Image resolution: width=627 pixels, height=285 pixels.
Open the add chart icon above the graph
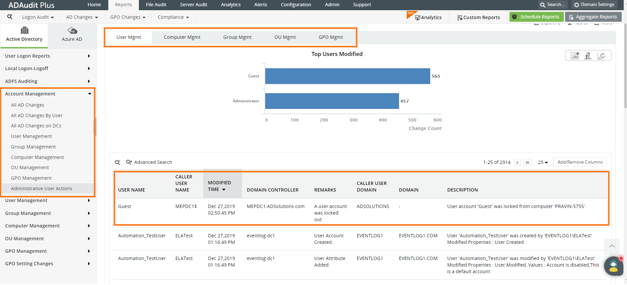(x=575, y=56)
